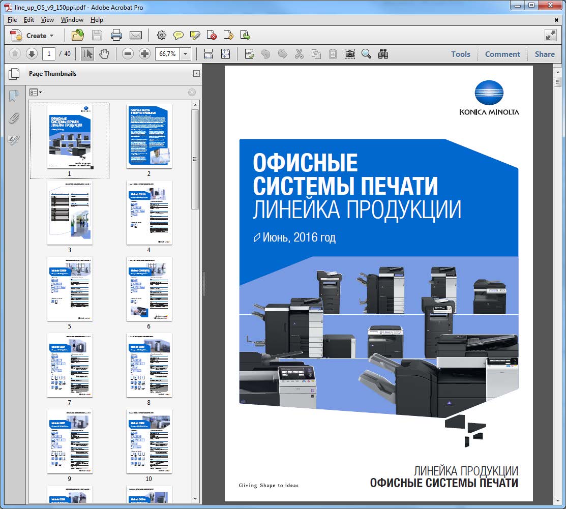The image size is (566, 509).
Task: Open the Tools pane
Action: pyautogui.click(x=461, y=54)
